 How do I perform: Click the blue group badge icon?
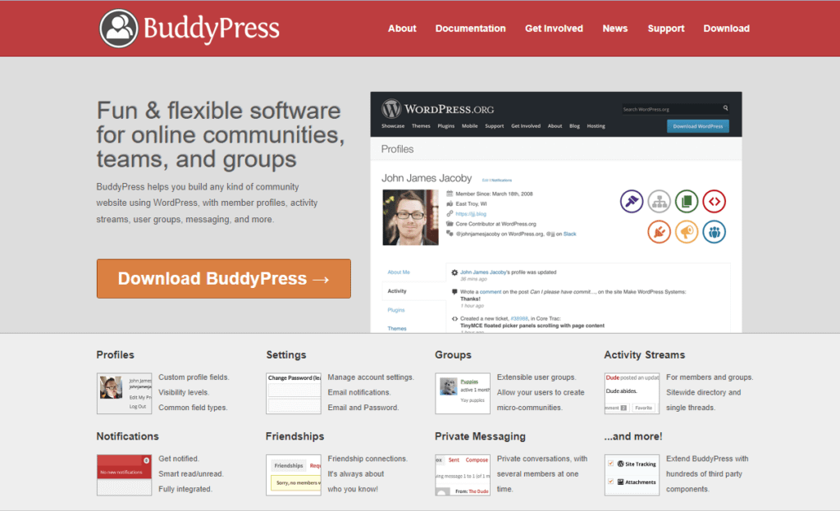click(x=714, y=232)
